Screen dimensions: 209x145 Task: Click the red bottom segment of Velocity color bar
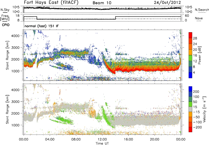(x=190, y=130)
